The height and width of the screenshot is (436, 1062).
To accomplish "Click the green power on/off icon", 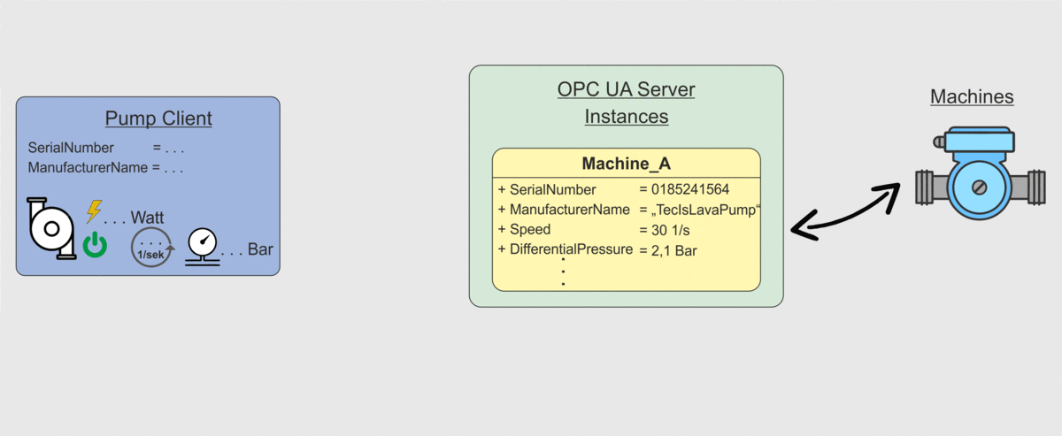I will coord(95,245).
